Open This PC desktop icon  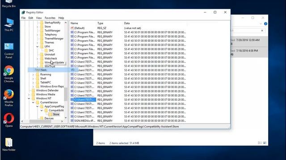tap(9, 25)
